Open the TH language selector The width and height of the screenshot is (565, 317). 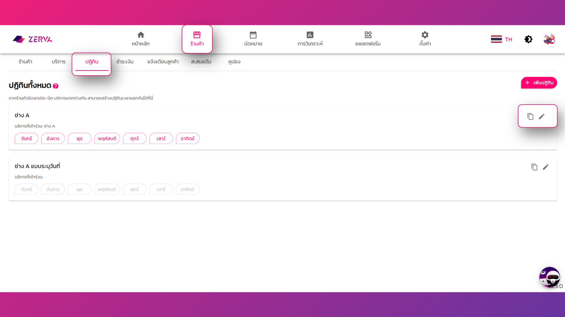click(501, 39)
